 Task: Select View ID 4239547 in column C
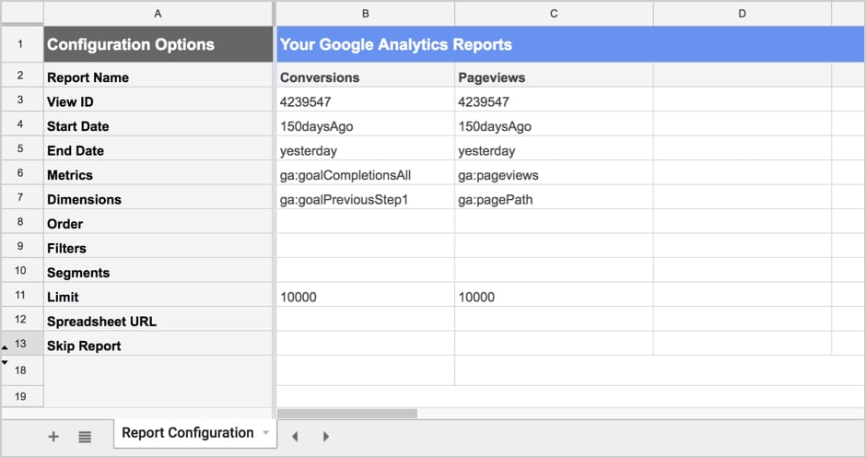[554, 100]
